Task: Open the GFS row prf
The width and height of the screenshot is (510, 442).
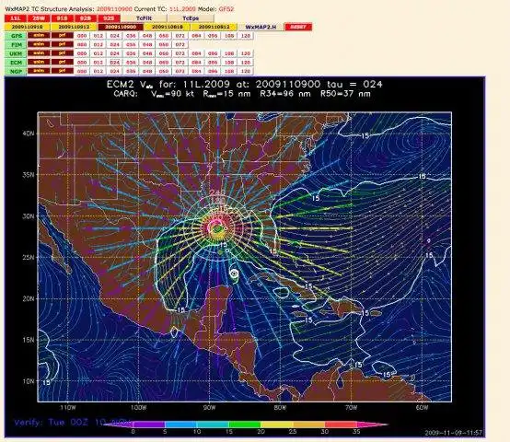Action: click(x=62, y=35)
